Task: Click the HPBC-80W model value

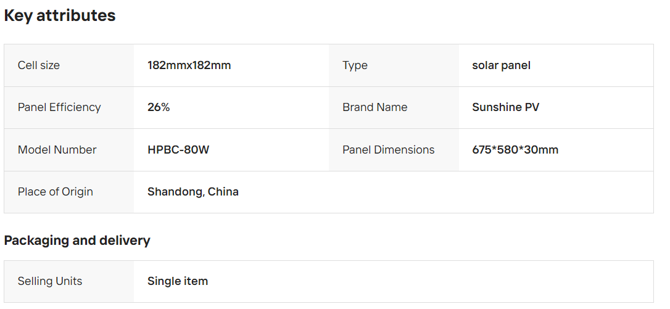Action: point(178,150)
